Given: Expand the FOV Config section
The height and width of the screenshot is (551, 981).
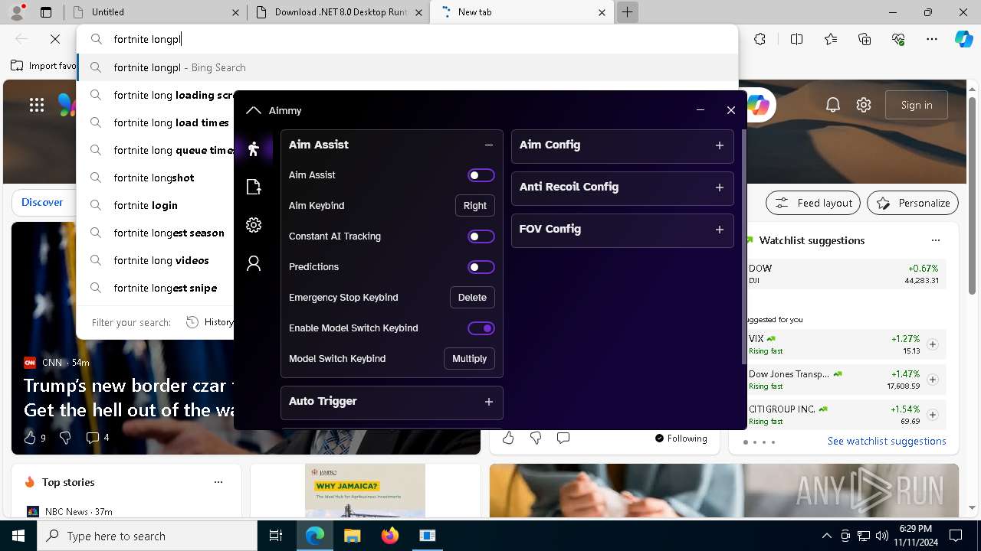Looking at the screenshot, I should [x=720, y=230].
